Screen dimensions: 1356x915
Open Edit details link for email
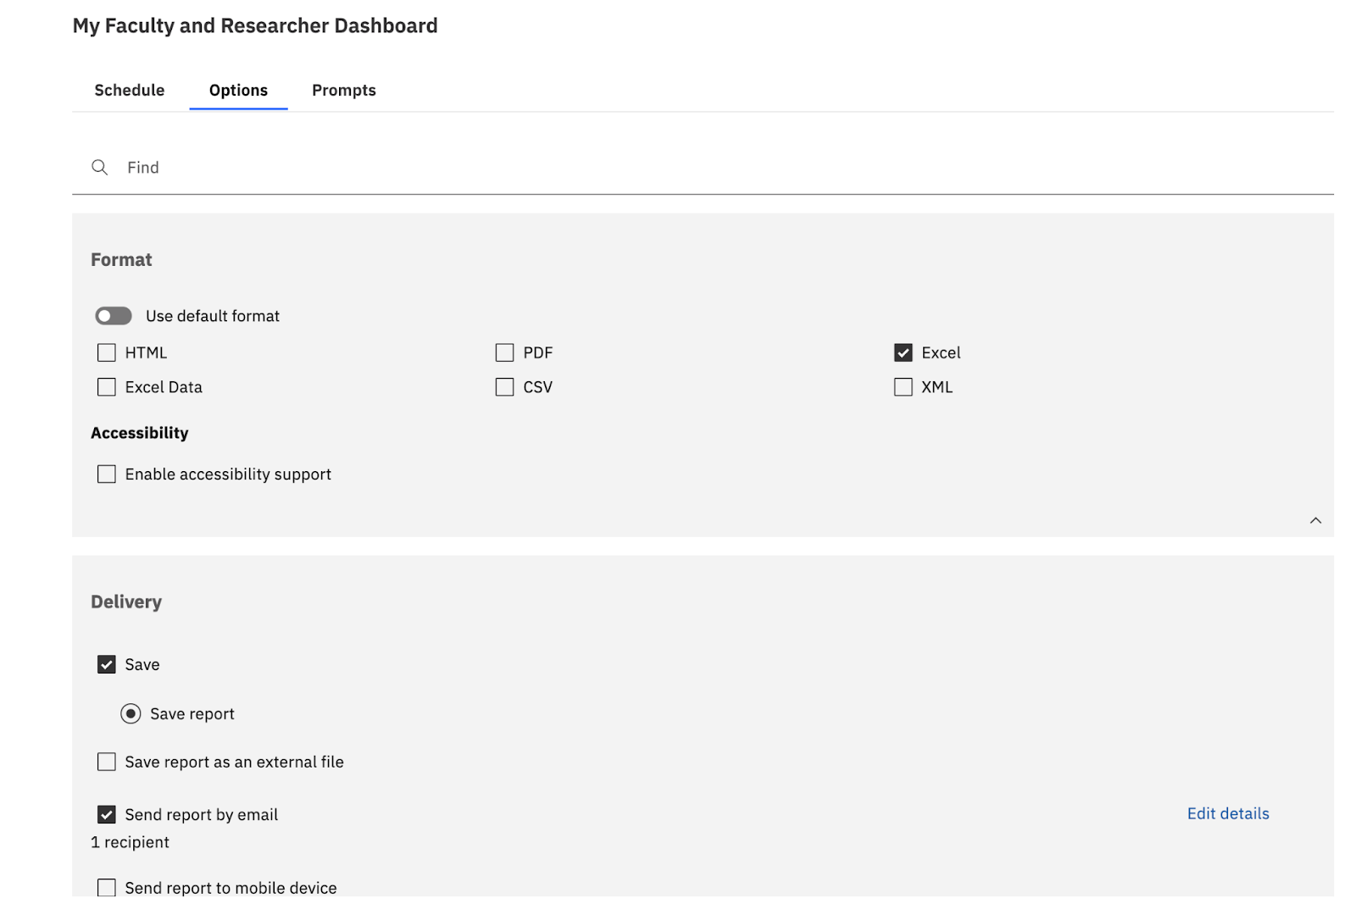pyautogui.click(x=1227, y=814)
